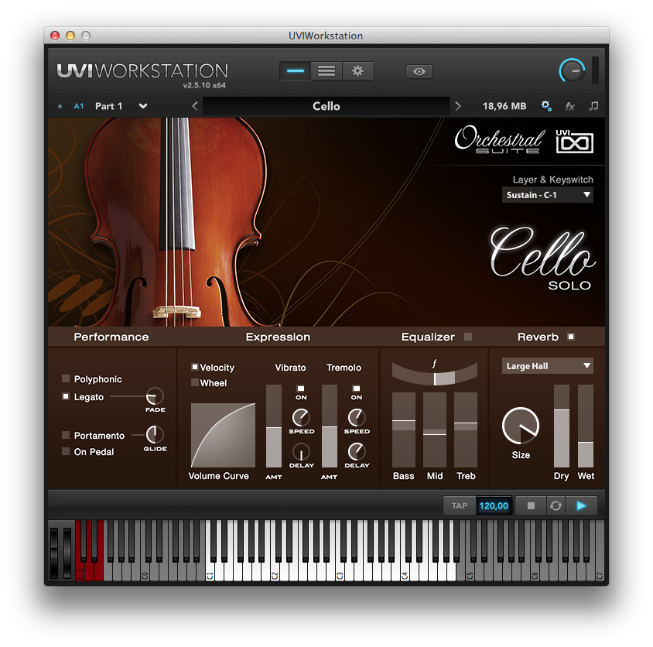Click the Tremolo Speed knob
This screenshot has width=653, height=647.
click(357, 417)
